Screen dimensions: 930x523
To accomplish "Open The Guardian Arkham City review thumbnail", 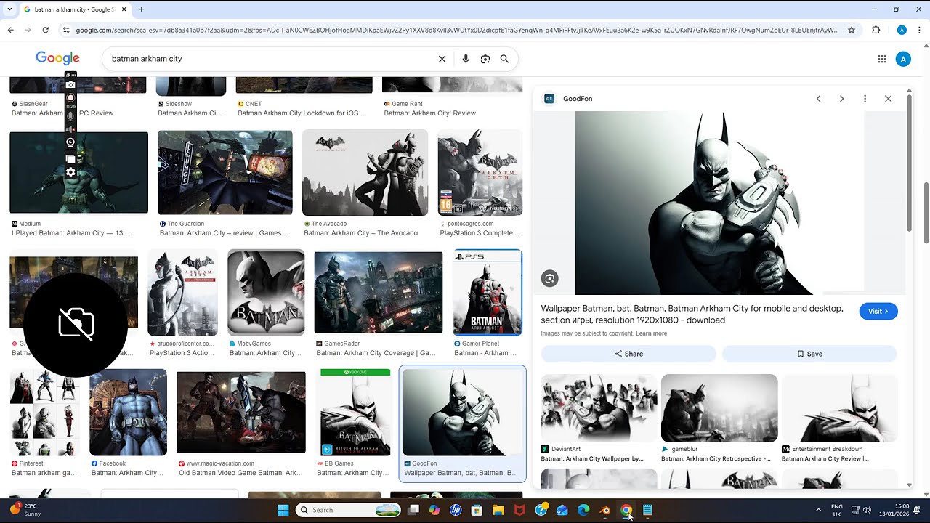I will point(225,173).
